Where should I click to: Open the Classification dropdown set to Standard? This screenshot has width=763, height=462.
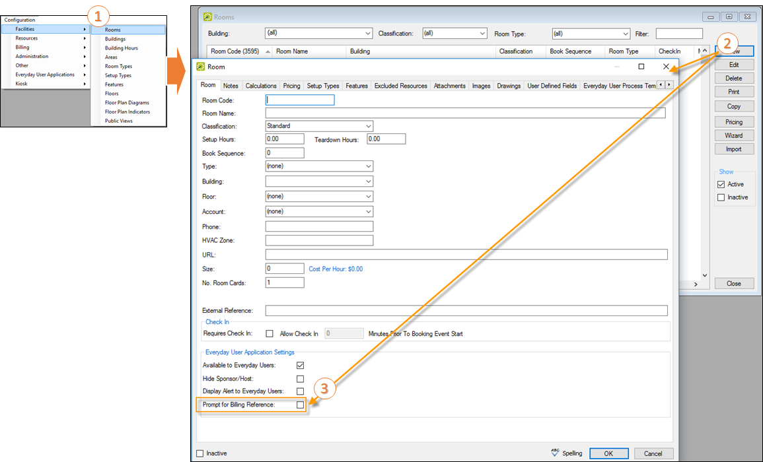[x=319, y=126]
